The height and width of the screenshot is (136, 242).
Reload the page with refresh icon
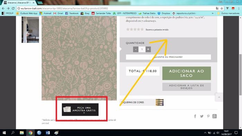click(13, 8)
